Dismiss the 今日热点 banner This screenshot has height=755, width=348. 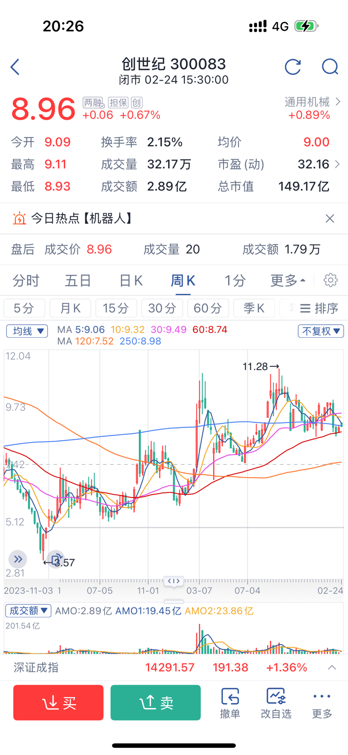tap(330, 219)
